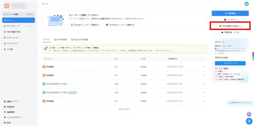Viewport: 254px width, 126px height.
Task: Open すべてのノート in the sidebar
Action: tap(13, 26)
